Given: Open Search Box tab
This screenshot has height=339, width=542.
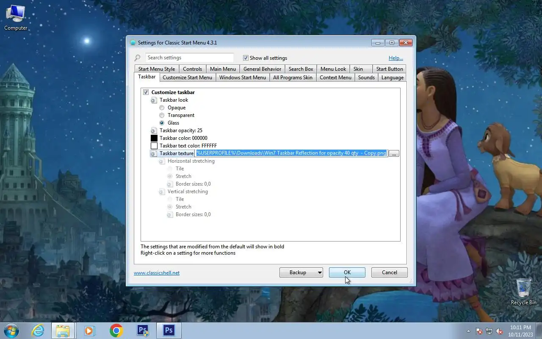Looking at the screenshot, I should coord(301,69).
